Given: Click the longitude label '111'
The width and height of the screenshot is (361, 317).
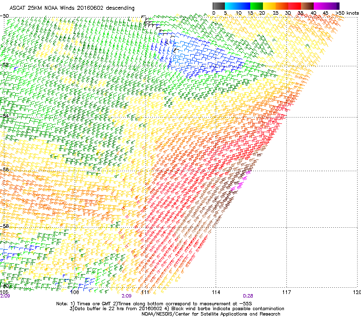Looking at the screenshot, I should click(x=145, y=292).
